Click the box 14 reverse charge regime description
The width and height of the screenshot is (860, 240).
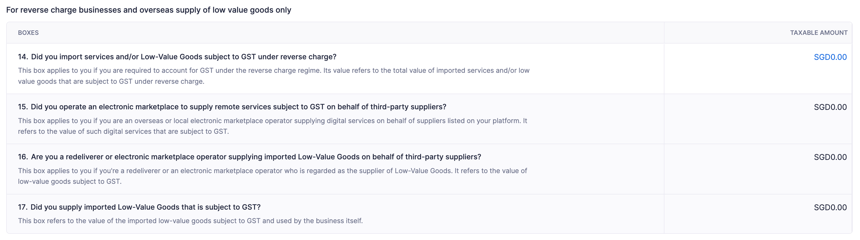(x=274, y=76)
